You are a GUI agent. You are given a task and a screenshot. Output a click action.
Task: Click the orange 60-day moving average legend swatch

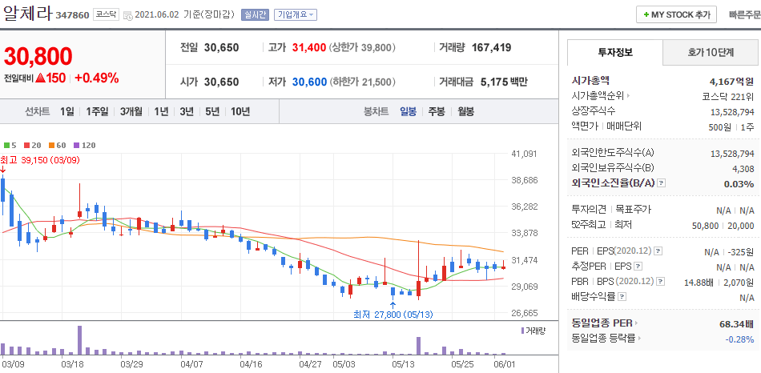(x=50, y=145)
